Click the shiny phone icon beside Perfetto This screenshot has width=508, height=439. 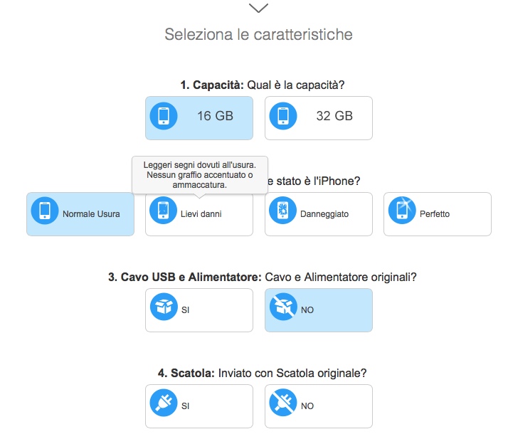[402, 212]
